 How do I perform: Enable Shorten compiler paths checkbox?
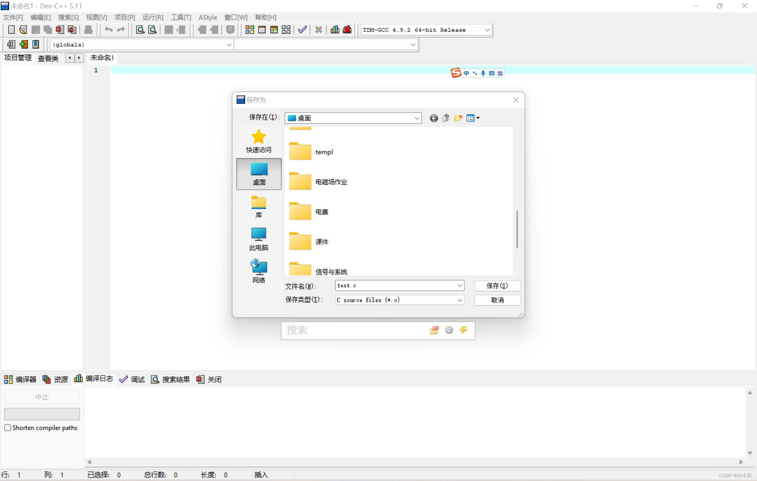(x=8, y=428)
